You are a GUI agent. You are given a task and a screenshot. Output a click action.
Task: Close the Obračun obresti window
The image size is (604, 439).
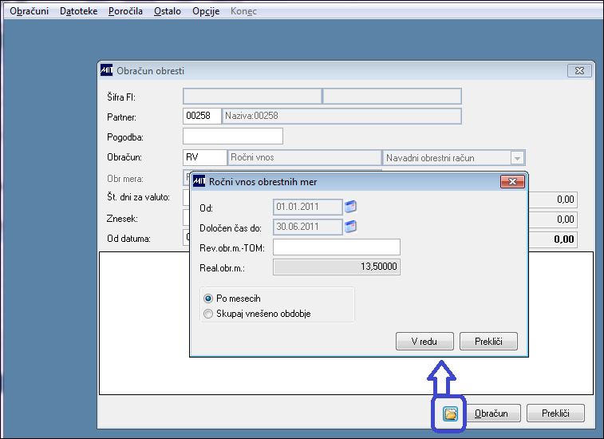coord(579,71)
